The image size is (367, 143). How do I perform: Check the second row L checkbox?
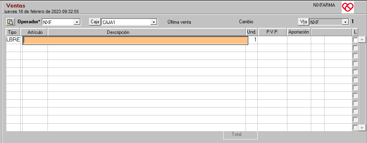click(355, 48)
